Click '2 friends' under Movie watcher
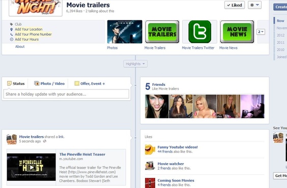This screenshot has width=287, height=188. (x=164, y=168)
